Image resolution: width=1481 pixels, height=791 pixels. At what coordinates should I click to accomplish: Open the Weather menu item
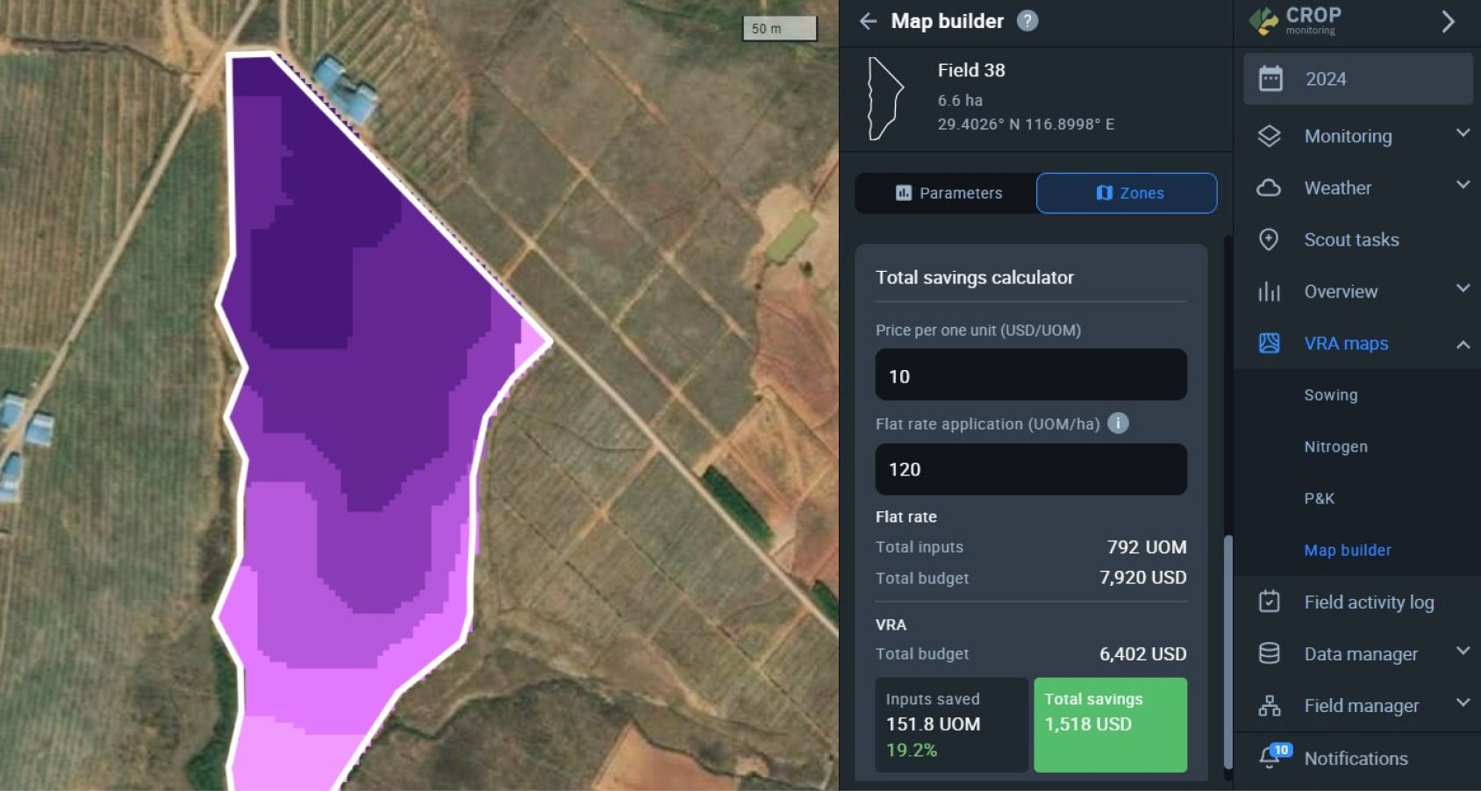tap(1337, 188)
